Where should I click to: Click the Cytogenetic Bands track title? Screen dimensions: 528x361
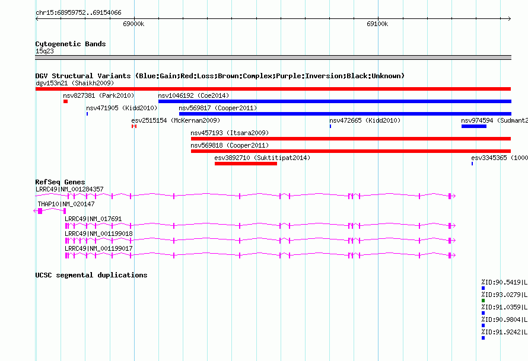click(71, 44)
